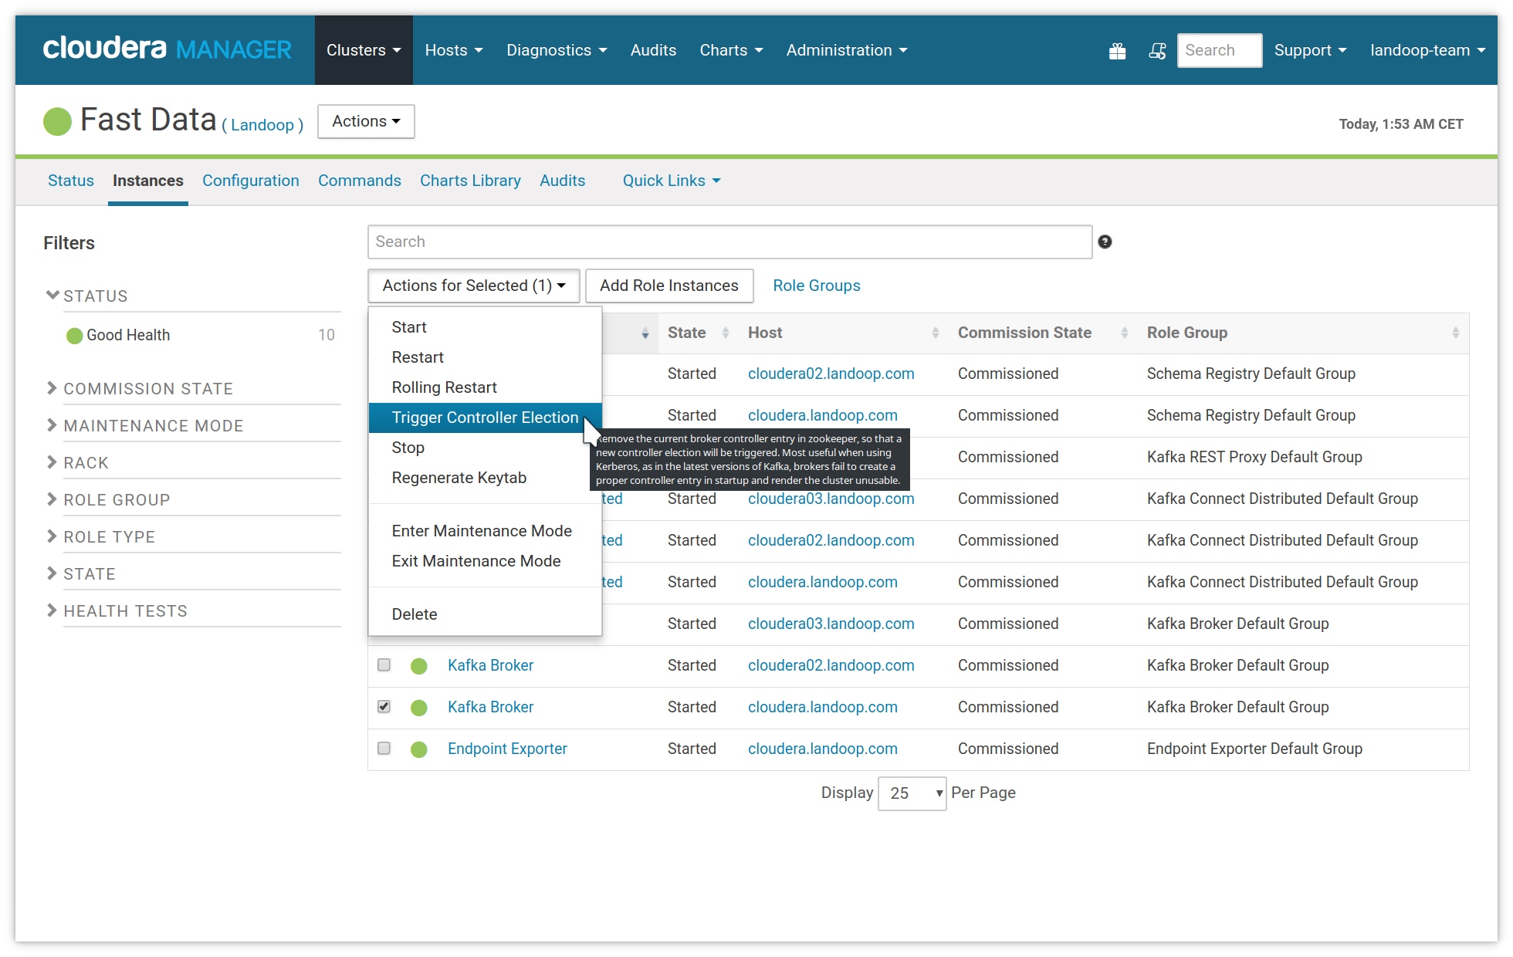The width and height of the screenshot is (1513, 957).
Task: Open the gift box icon in header
Action: click(x=1117, y=51)
